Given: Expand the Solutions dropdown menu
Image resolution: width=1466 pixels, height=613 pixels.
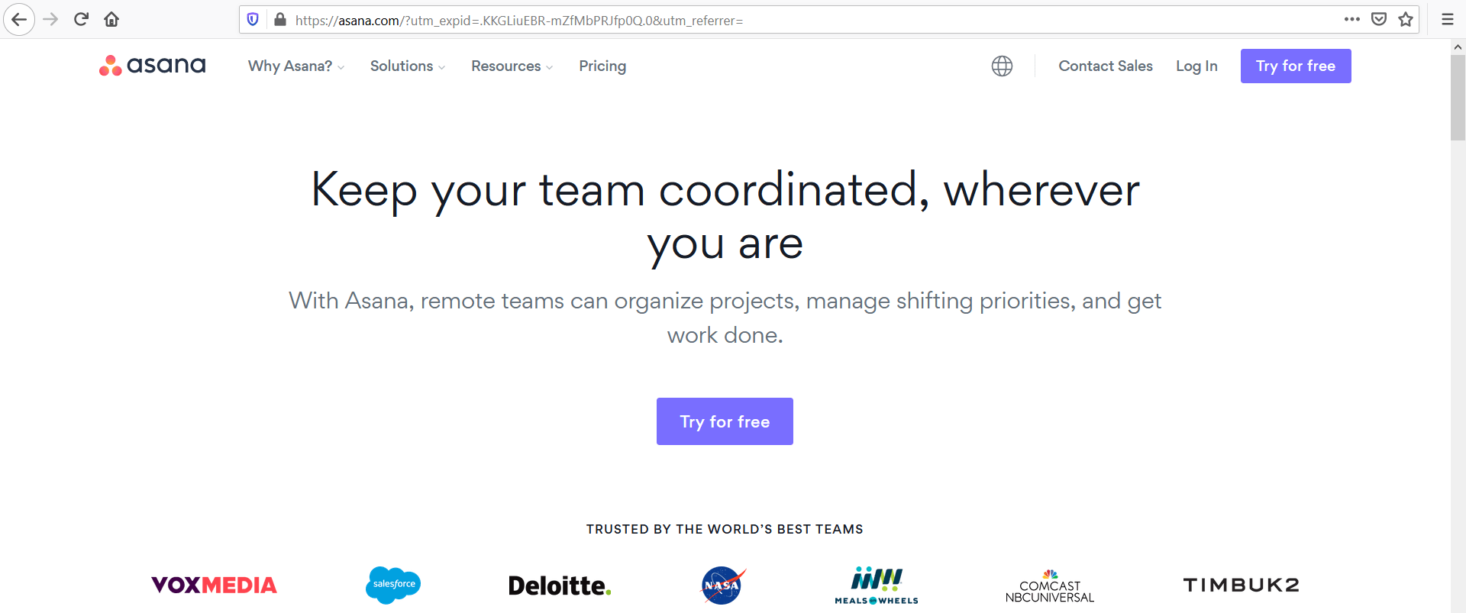Looking at the screenshot, I should coord(407,66).
